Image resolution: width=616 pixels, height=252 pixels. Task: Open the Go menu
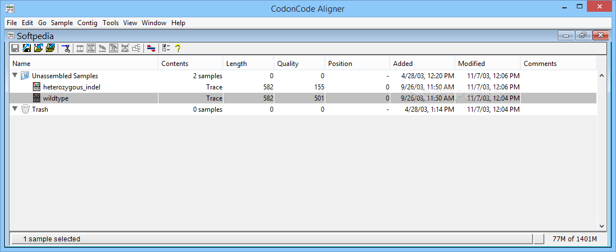(x=42, y=23)
